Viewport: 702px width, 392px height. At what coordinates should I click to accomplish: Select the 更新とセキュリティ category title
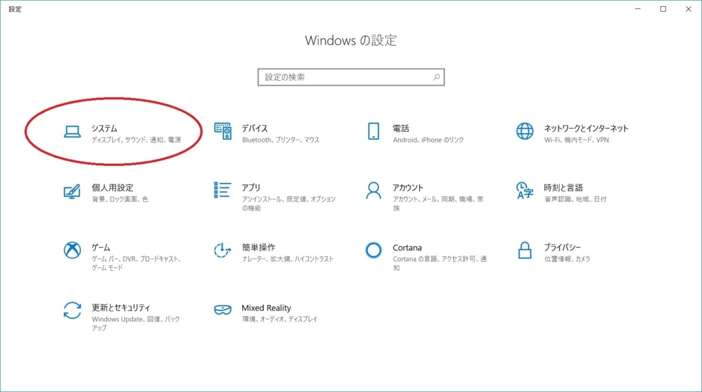121,308
